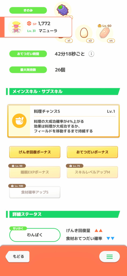Open the hamburger menu button
Viewport: 127px width, 276px height.
click(x=110, y=257)
